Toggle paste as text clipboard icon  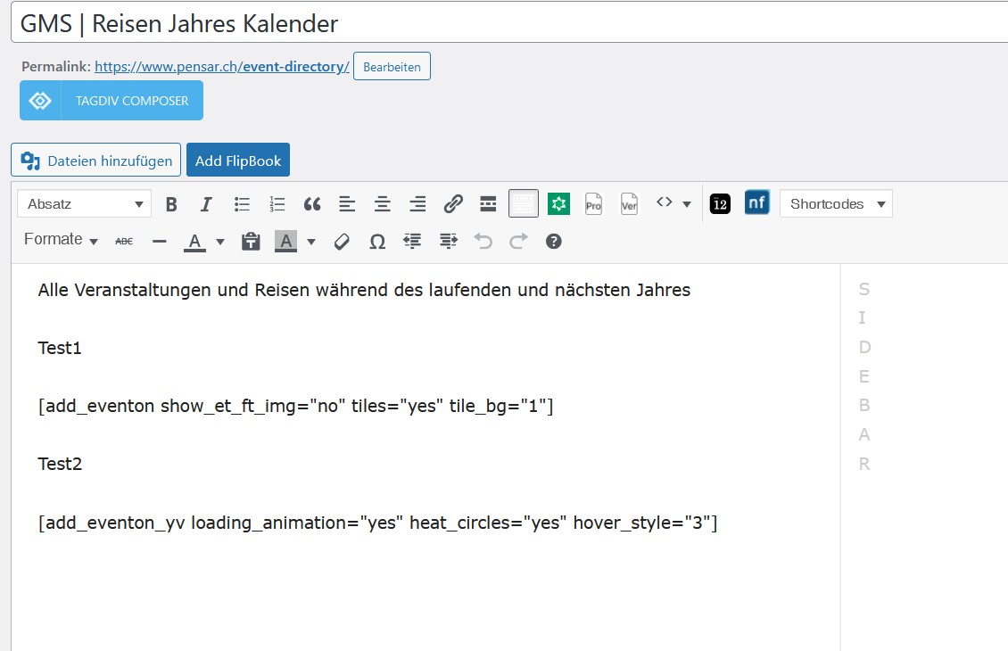tap(251, 242)
